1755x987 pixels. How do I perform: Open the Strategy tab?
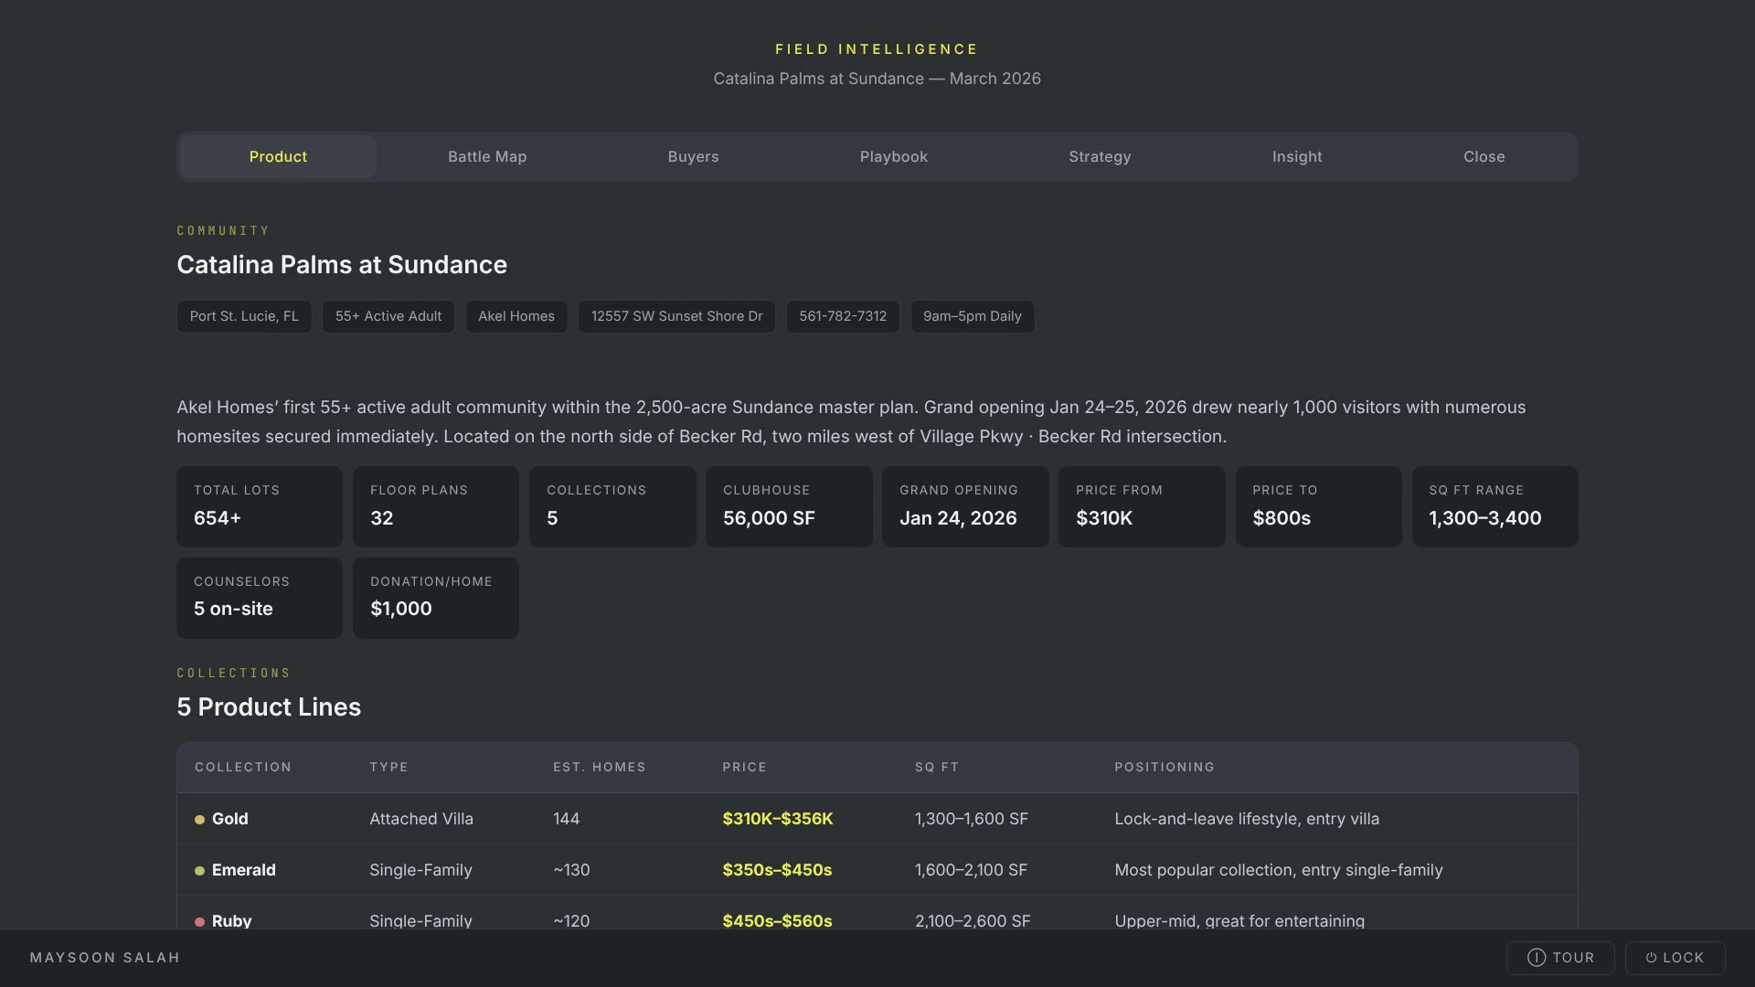click(x=1100, y=156)
